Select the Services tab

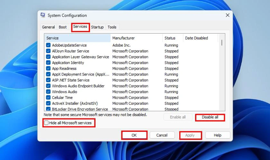(x=80, y=27)
